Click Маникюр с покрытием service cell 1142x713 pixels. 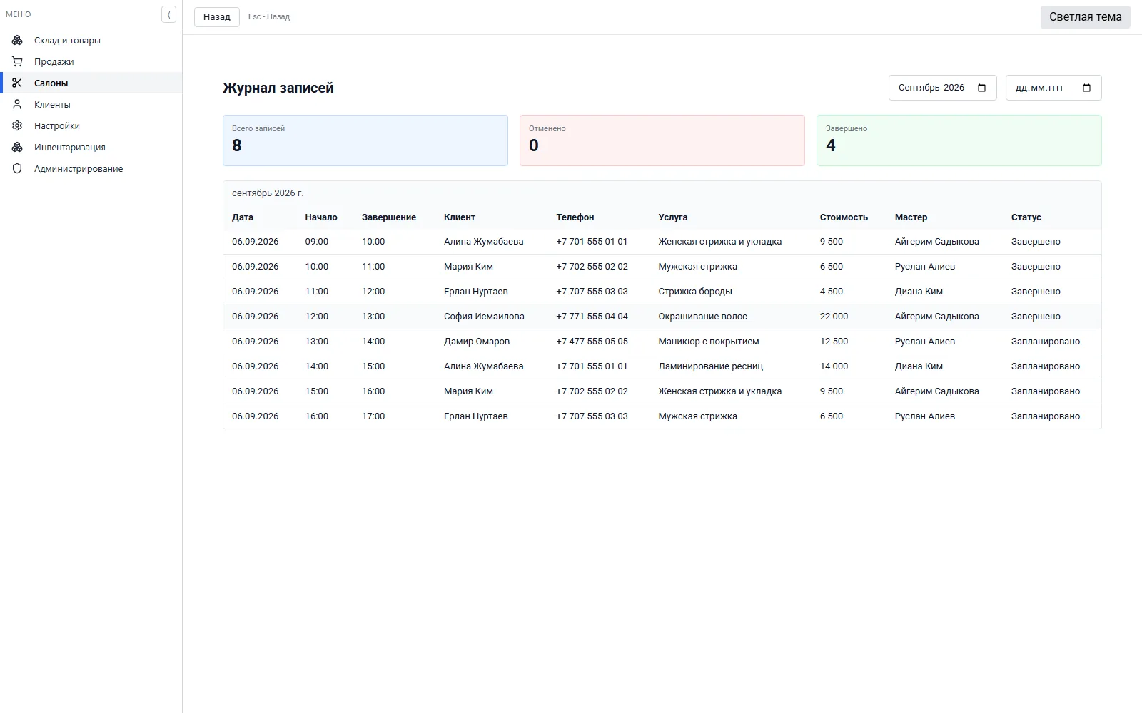tap(709, 342)
